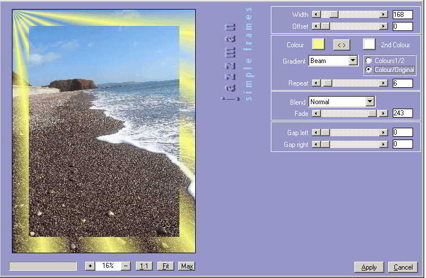This screenshot has height=278, width=426.
Task: Click the zoom in plus button
Action: (90, 266)
